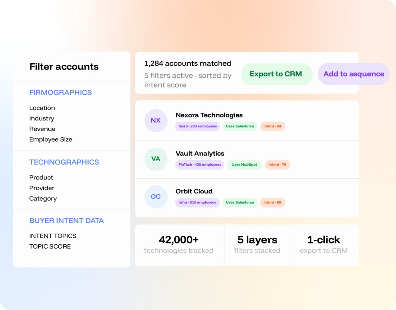This screenshot has height=310, width=396.
Task: Open the Category filter
Action: (43, 198)
